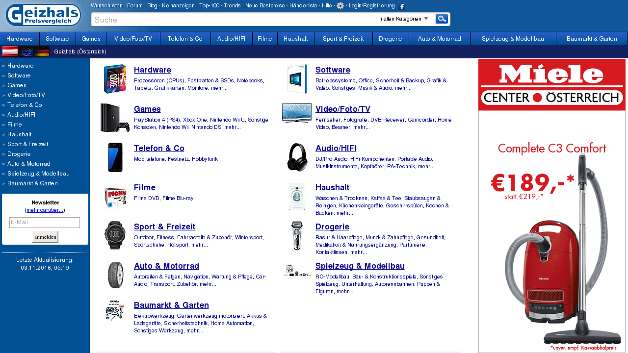Open the Mobiltelefone sublink
Image resolution: width=628 pixels, height=353 pixels.
point(149,159)
